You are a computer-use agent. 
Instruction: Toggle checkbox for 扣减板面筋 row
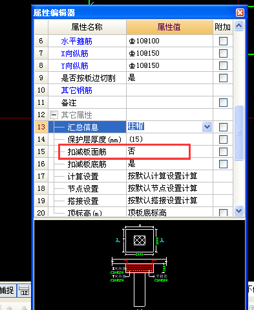(x=223, y=151)
